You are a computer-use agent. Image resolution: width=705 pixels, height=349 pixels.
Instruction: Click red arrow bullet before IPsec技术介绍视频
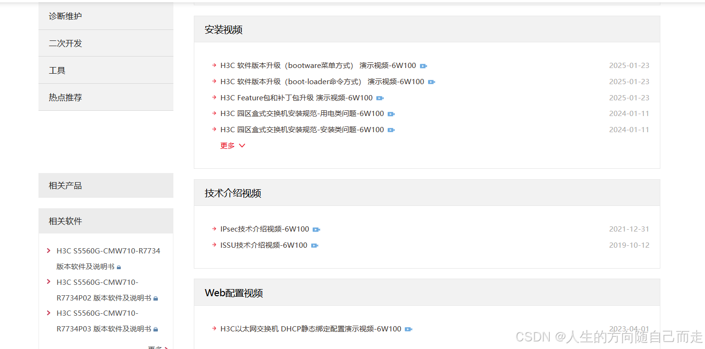tap(214, 229)
